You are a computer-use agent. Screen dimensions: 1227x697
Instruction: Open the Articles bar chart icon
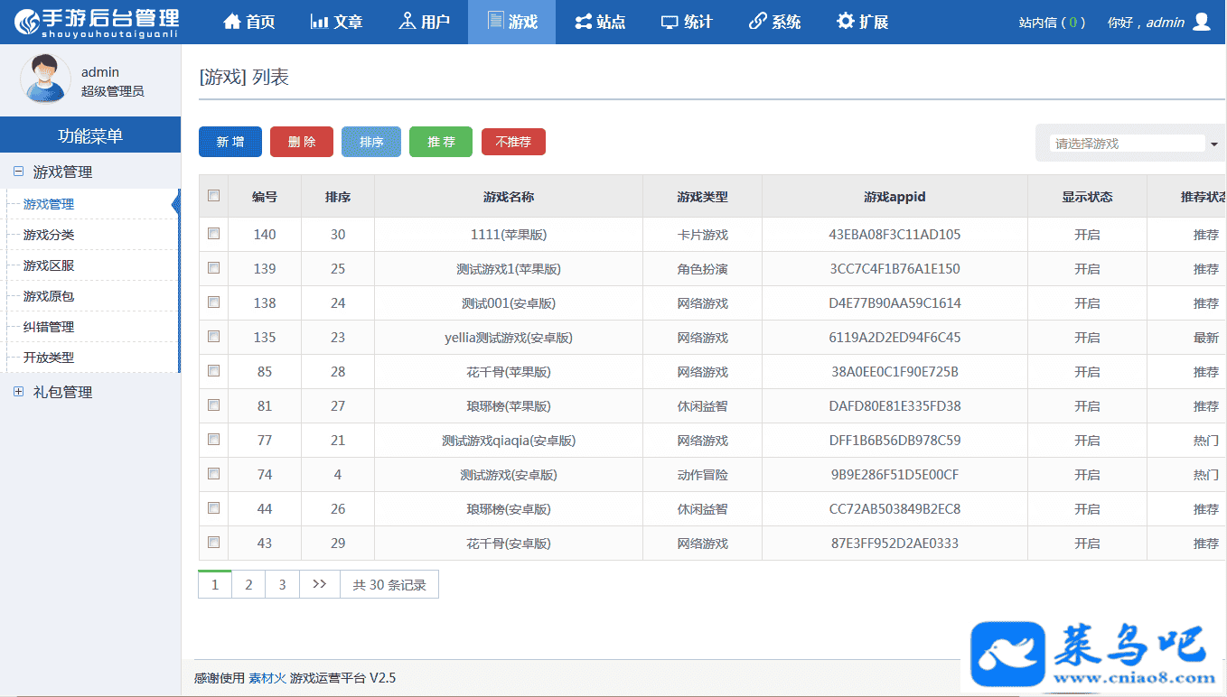[x=319, y=22]
